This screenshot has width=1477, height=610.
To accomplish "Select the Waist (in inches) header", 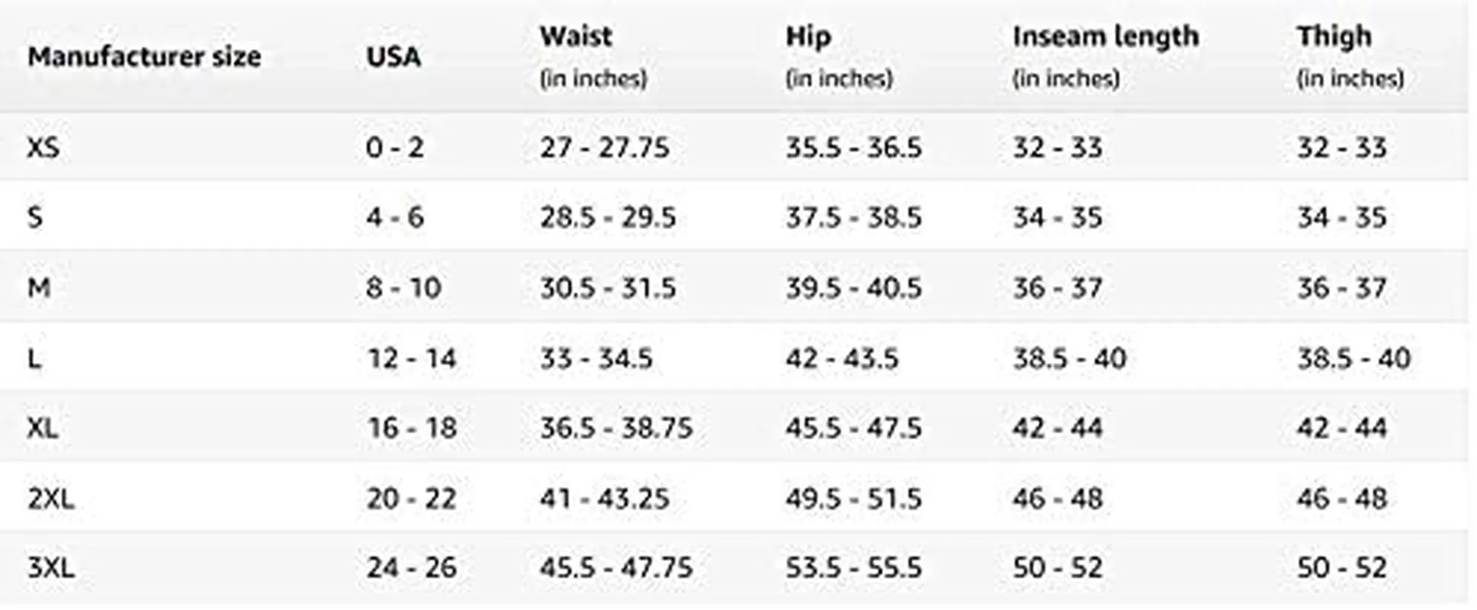I will [593, 56].
